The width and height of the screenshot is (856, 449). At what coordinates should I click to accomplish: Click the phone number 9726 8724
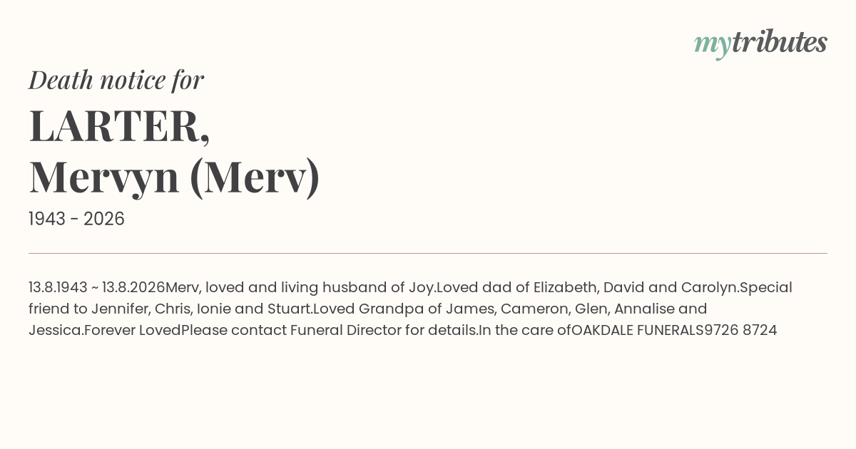coord(741,330)
